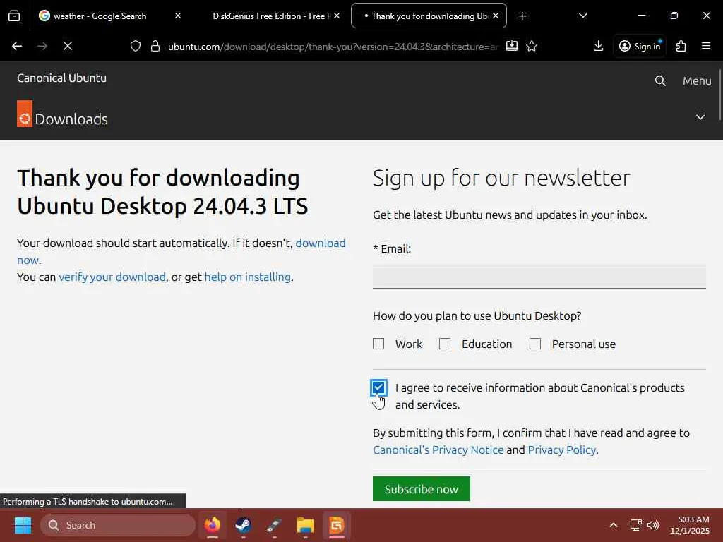
Task: Click the URL address bar
Action: coord(333,47)
